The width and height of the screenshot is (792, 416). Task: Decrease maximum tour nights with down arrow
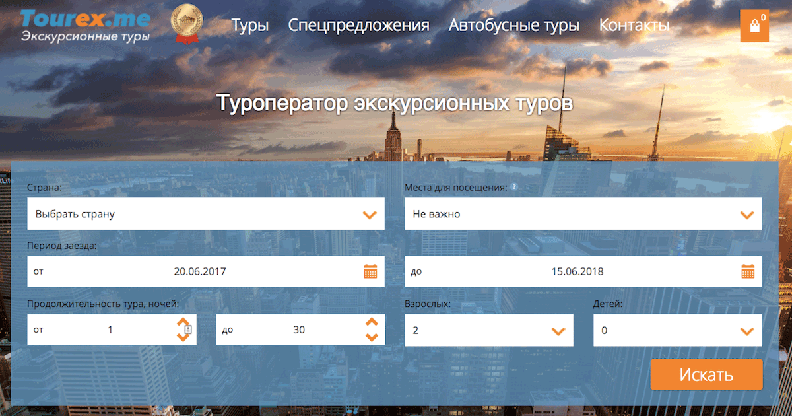[372, 337]
